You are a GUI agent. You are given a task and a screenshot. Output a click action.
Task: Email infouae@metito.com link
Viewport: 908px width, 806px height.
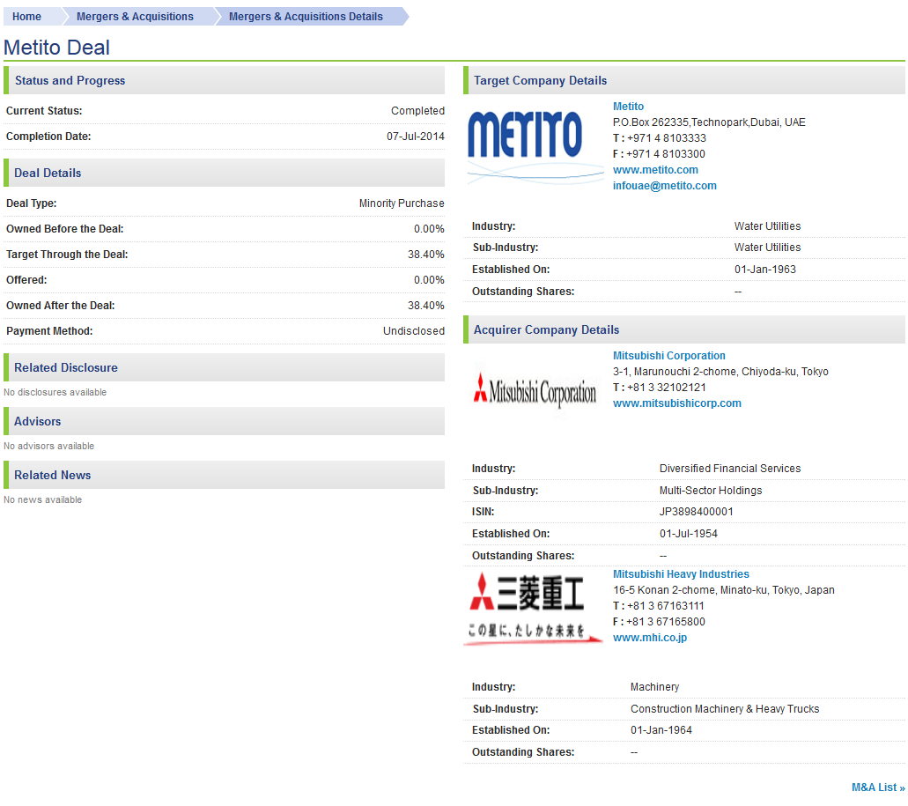pos(665,186)
